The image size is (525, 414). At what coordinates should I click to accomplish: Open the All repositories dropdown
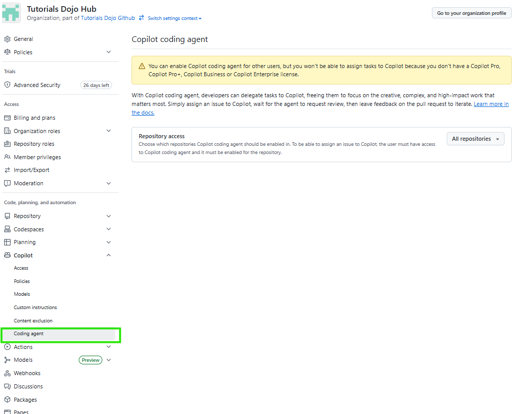[x=475, y=138]
